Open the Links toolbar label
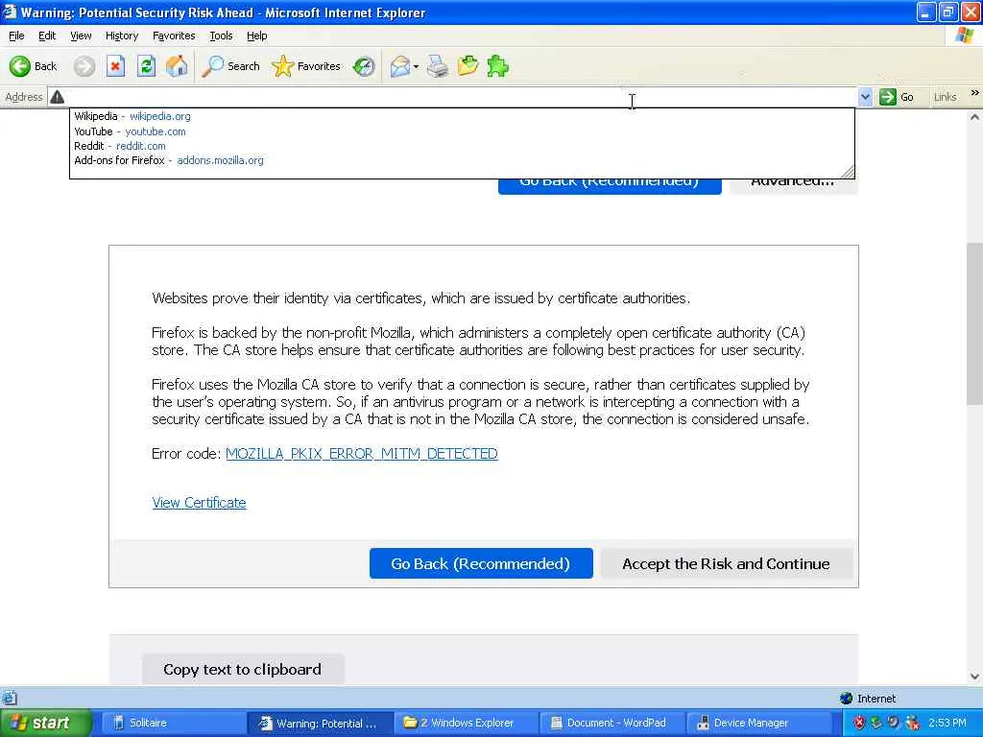The image size is (983, 737). pyautogui.click(x=945, y=97)
